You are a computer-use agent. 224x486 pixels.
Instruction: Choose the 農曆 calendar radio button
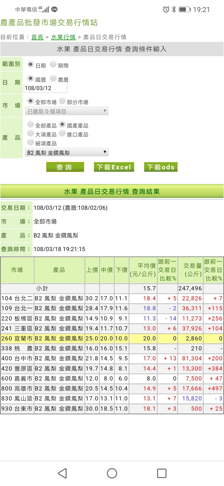(x=53, y=79)
